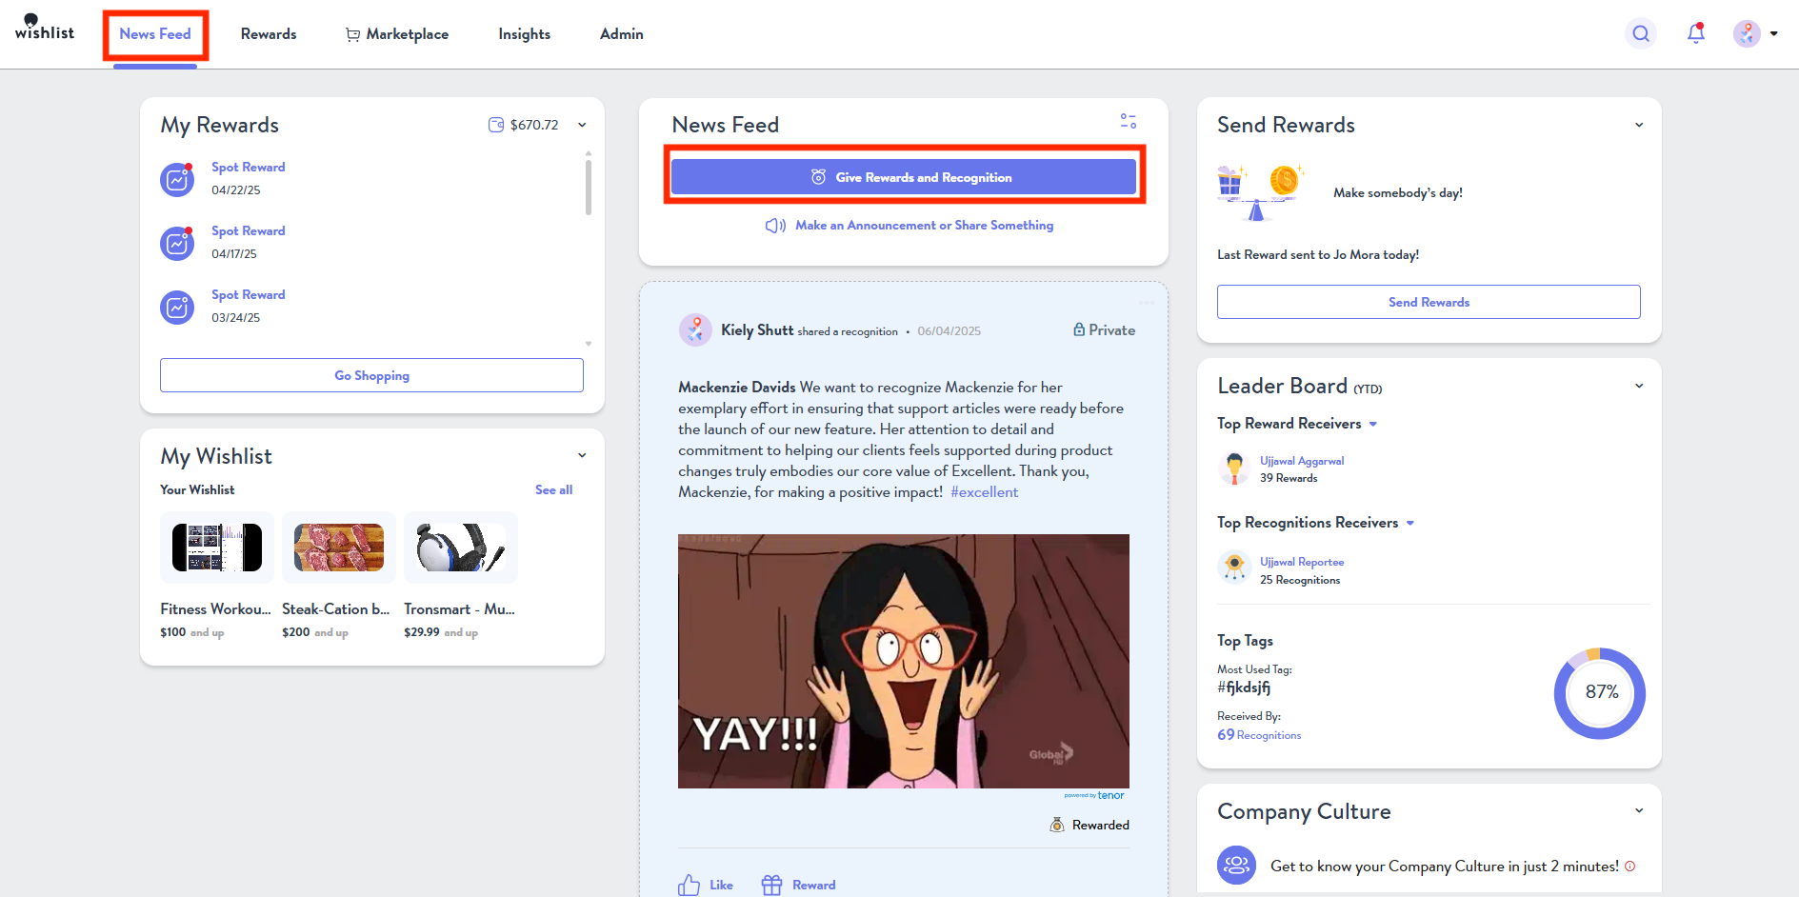Screen dimensions: 1799x897
Task: Open the News Feed filter settings icon
Action: [1129, 121]
